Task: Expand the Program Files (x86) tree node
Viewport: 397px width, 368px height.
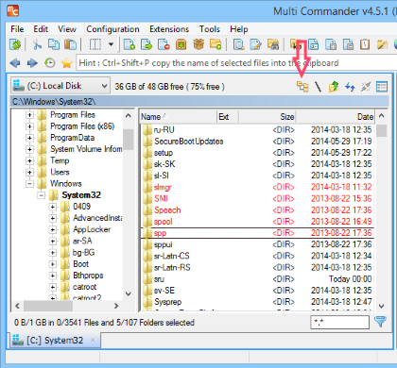Action: (29, 126)
